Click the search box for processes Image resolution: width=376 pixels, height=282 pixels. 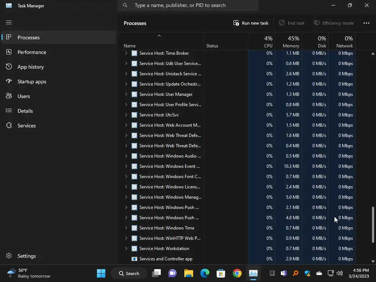tap(188, 5)
